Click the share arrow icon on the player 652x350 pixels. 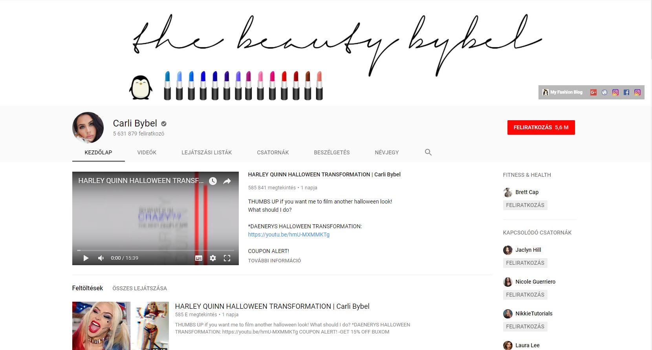[x=227, y=181]
